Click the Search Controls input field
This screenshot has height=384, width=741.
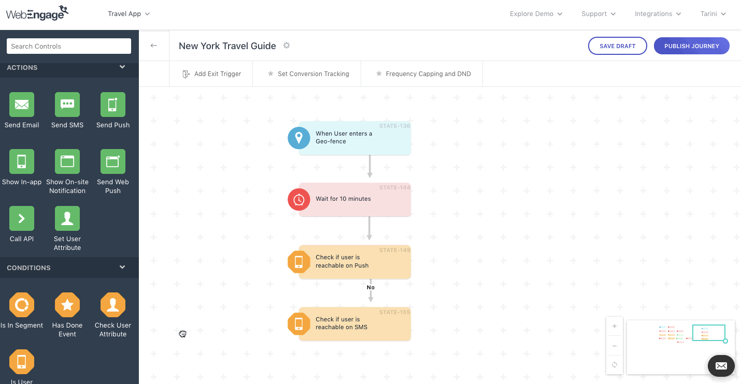(x=69, y=46)
